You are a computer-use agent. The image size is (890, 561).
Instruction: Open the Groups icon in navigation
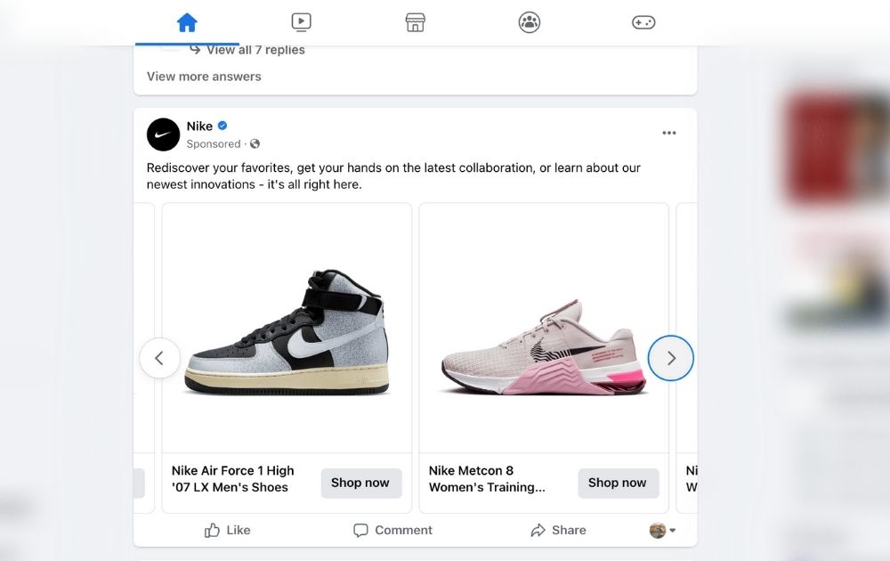[x=530, y=22]
